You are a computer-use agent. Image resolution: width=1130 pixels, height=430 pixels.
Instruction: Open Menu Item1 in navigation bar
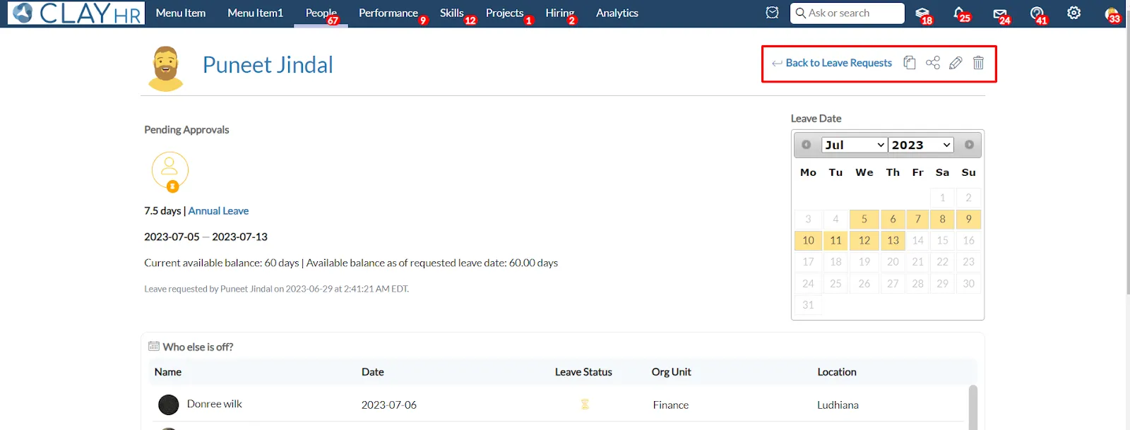tap(255, 13)
